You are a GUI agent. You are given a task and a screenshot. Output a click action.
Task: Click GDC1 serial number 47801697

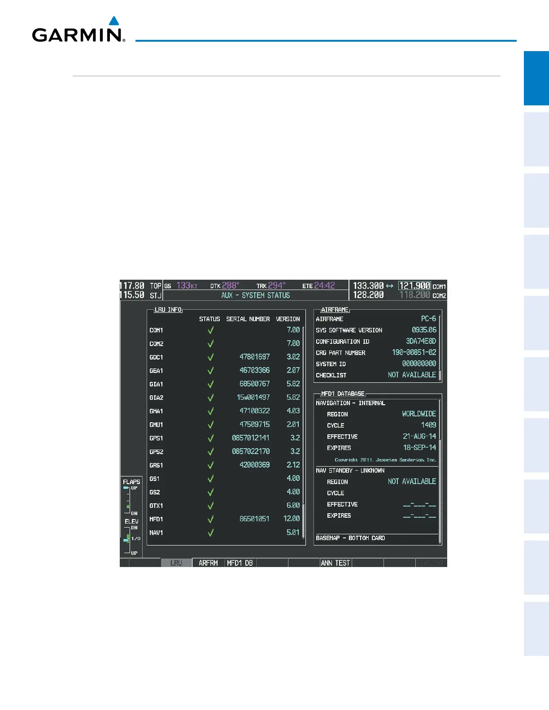pos(255,357)
